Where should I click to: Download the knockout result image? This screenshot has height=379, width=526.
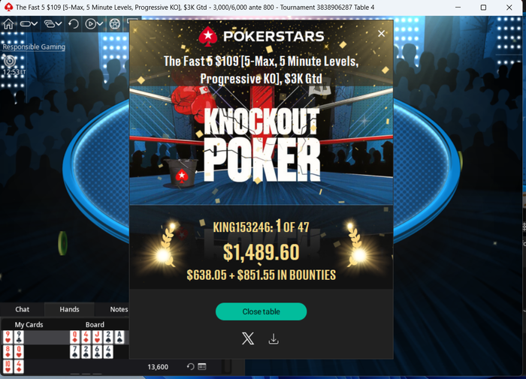pyautogui.click(x=274, y=338)
